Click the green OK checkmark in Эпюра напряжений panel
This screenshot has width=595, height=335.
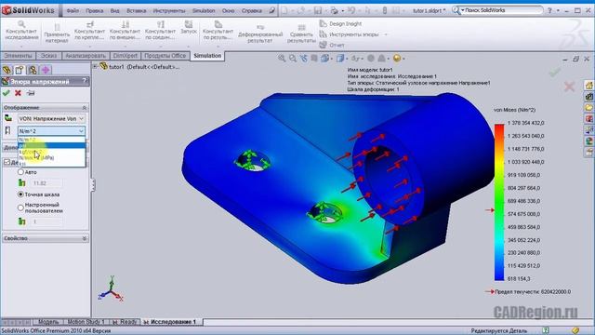click(7, 93)
